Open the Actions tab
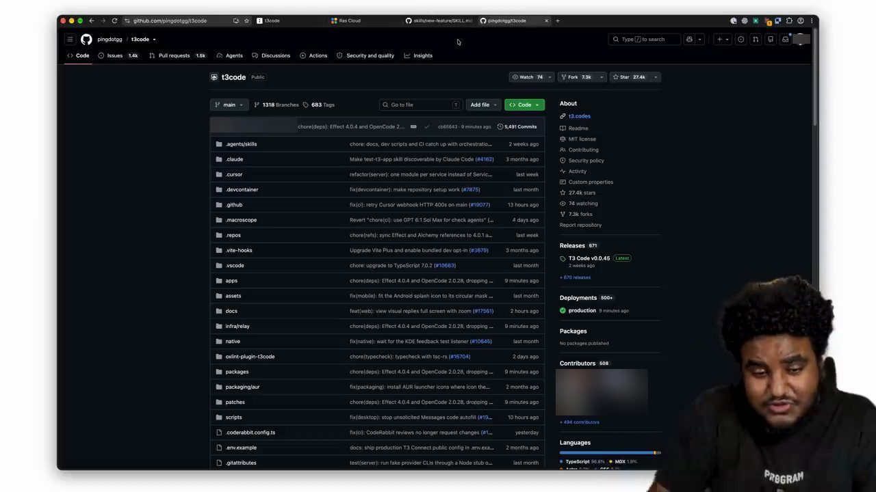The image size is (876, 492). click(313, 55)
